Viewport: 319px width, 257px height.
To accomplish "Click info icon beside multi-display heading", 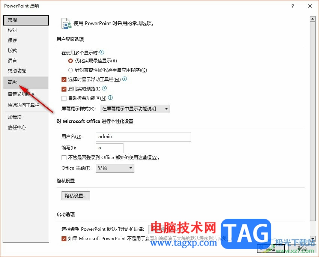I will pos(102,52).
